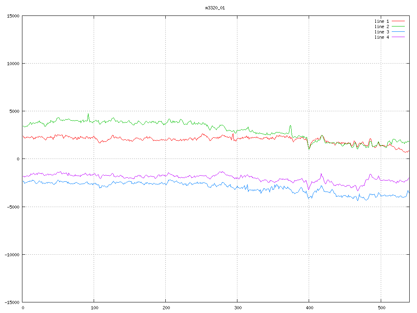417x313 pixels.
Task: Click the x-axis label 0
Action: [x=23, y=308]
